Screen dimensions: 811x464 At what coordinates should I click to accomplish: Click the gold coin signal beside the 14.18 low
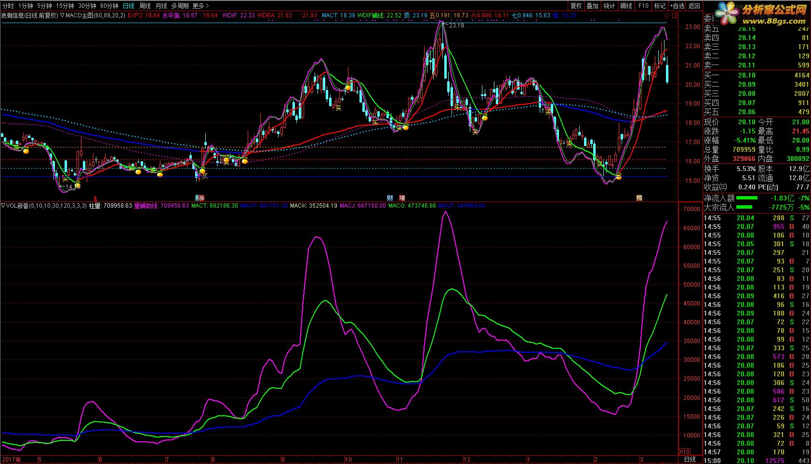click(x=78, y=185)
